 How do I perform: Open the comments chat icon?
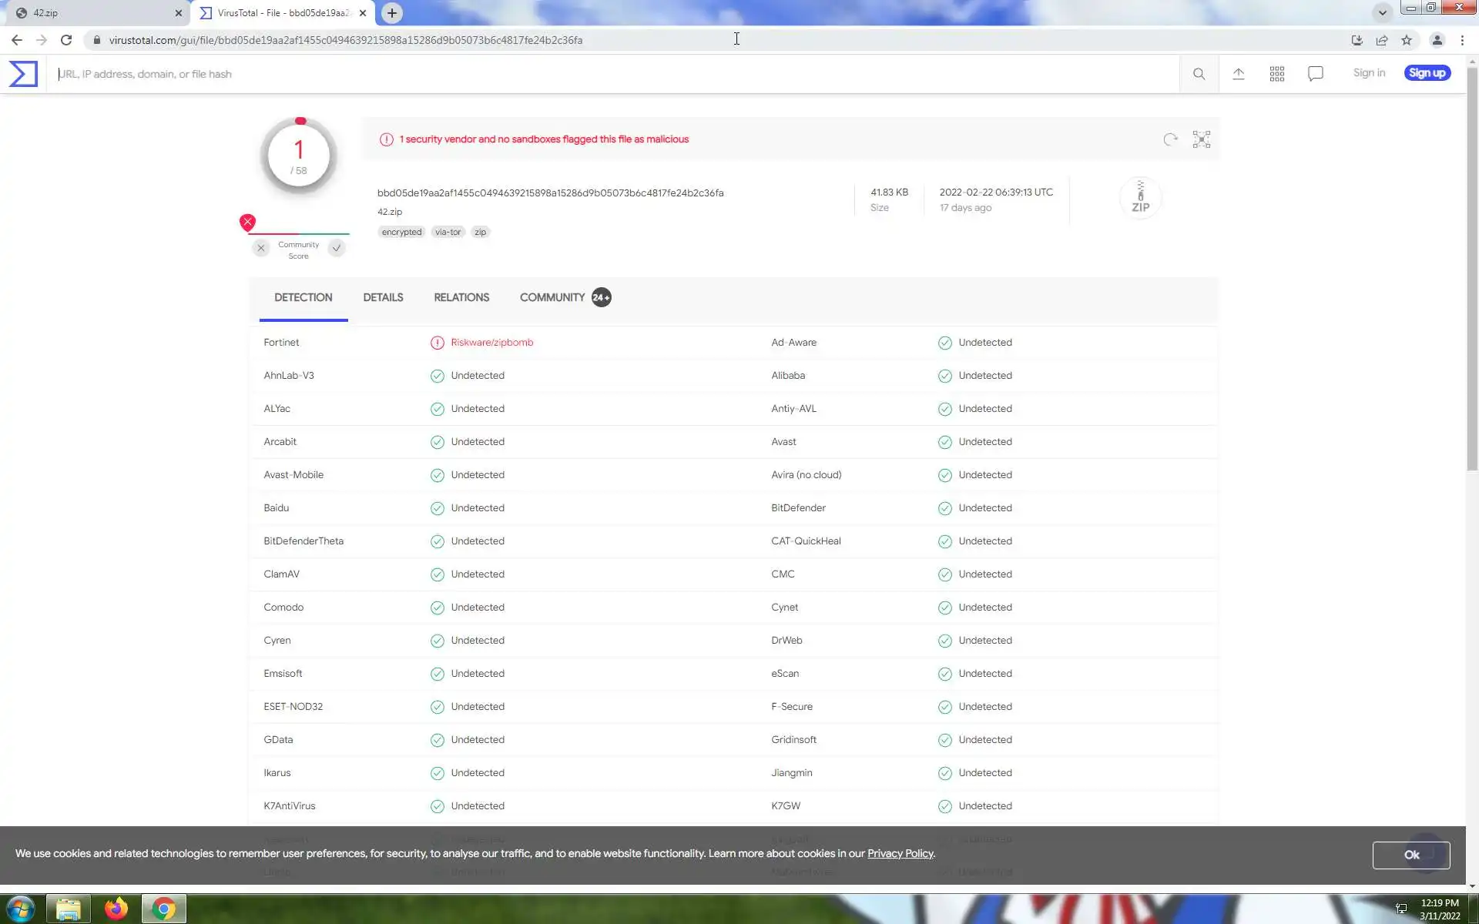(x=1315, y=74)
